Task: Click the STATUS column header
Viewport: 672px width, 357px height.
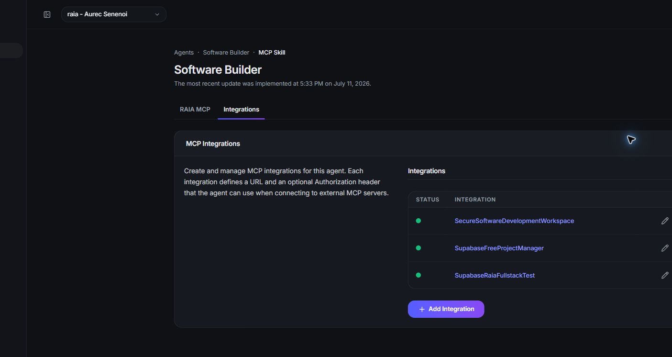Action: (x=428, y=200)
